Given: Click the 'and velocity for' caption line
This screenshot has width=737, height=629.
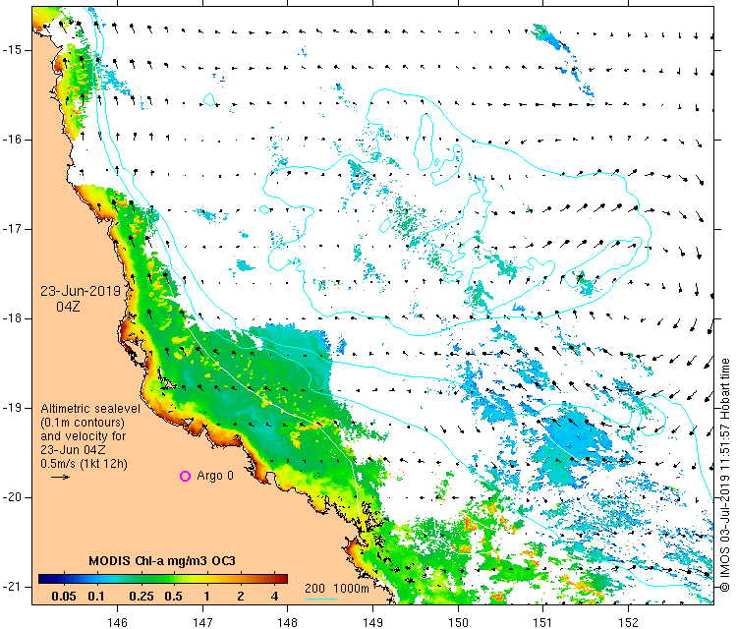Looking at the screenshot, I should tap(84, 435).
